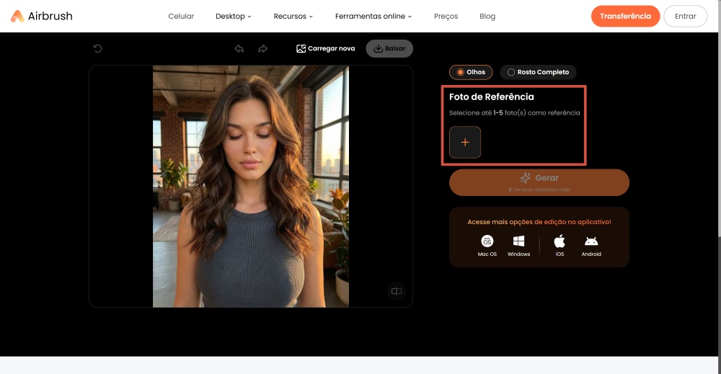The height and width of the screenshot is (374, 721).
Task: Click the Entrar login button
Action: 685,16
